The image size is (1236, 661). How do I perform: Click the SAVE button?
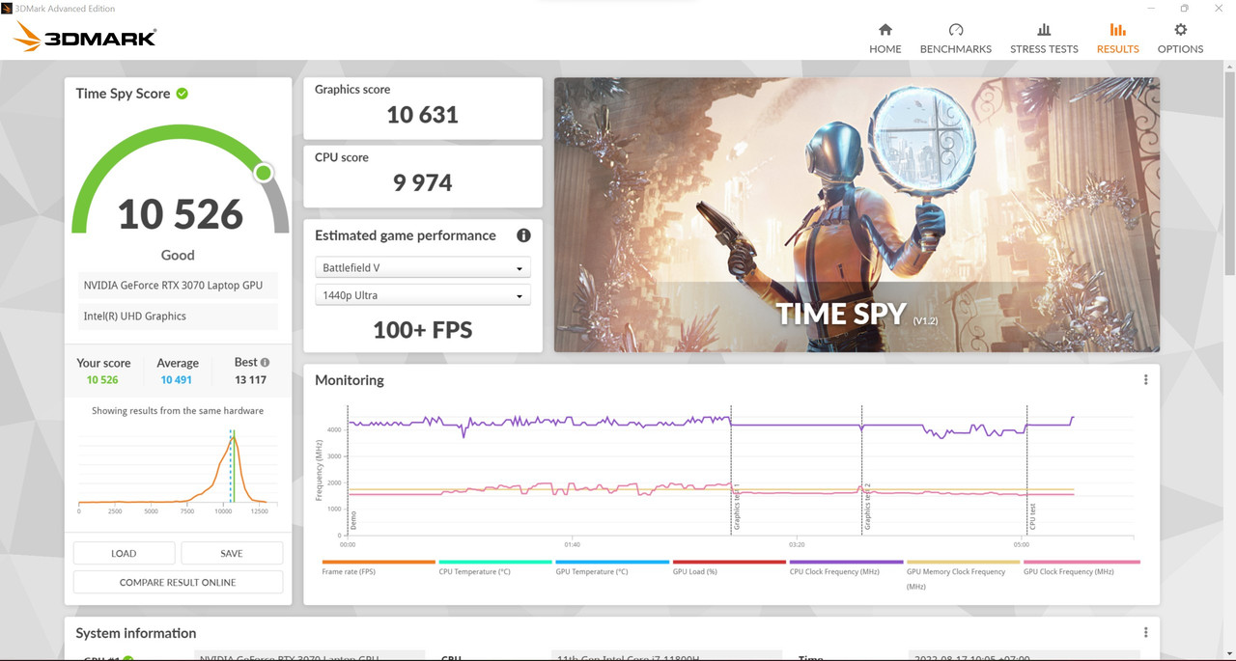coord(232,553)
